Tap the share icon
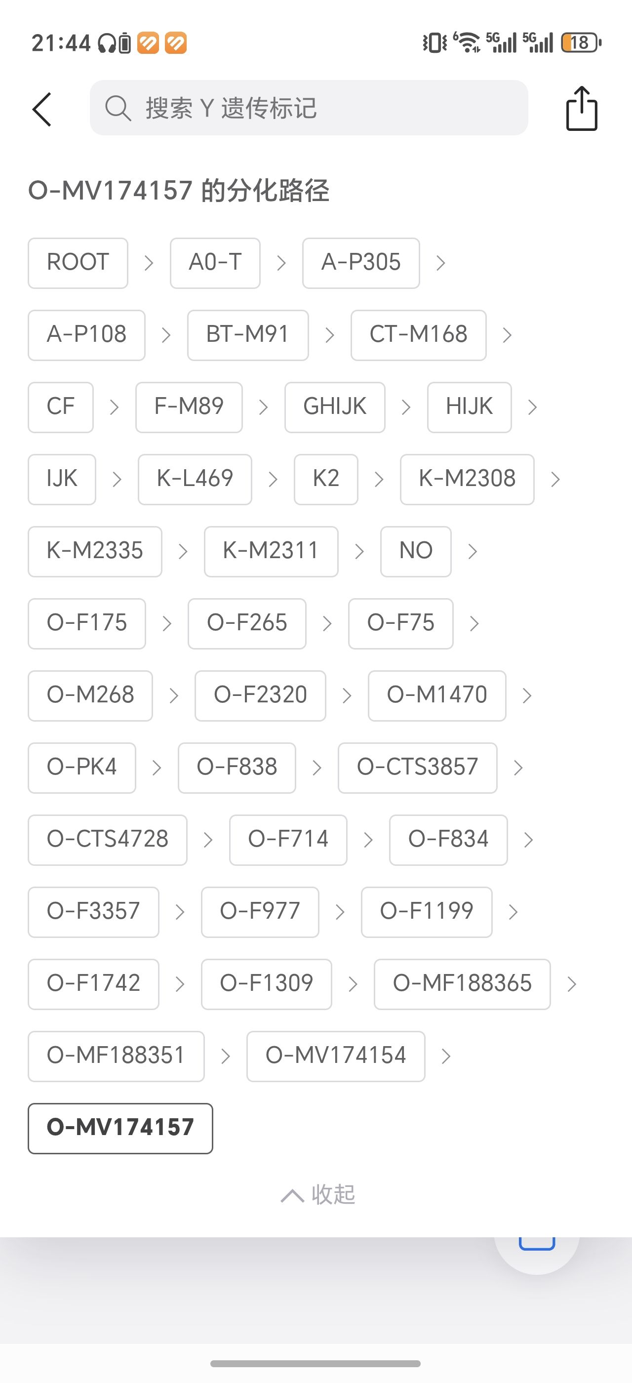This screenshot has width=632, height=1383. [x=582, y=109]
